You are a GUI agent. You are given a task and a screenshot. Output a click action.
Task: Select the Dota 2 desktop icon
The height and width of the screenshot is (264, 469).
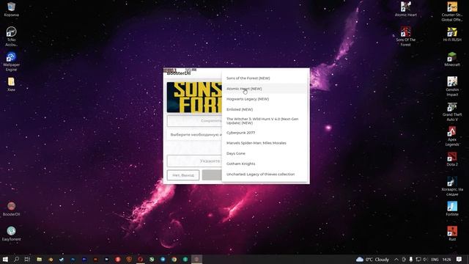point(452,159)
